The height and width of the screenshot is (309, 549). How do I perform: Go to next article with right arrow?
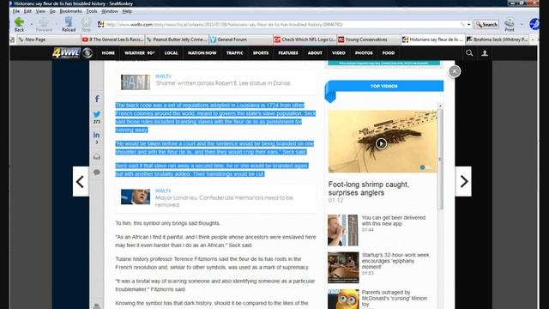463,181
